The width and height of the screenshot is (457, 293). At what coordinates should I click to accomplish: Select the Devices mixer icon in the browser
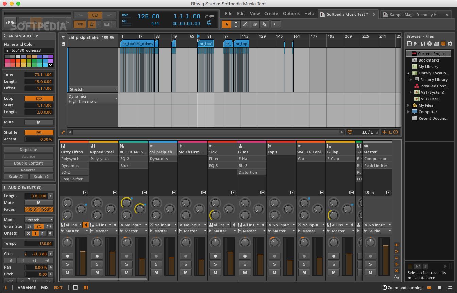coord(423,44)
